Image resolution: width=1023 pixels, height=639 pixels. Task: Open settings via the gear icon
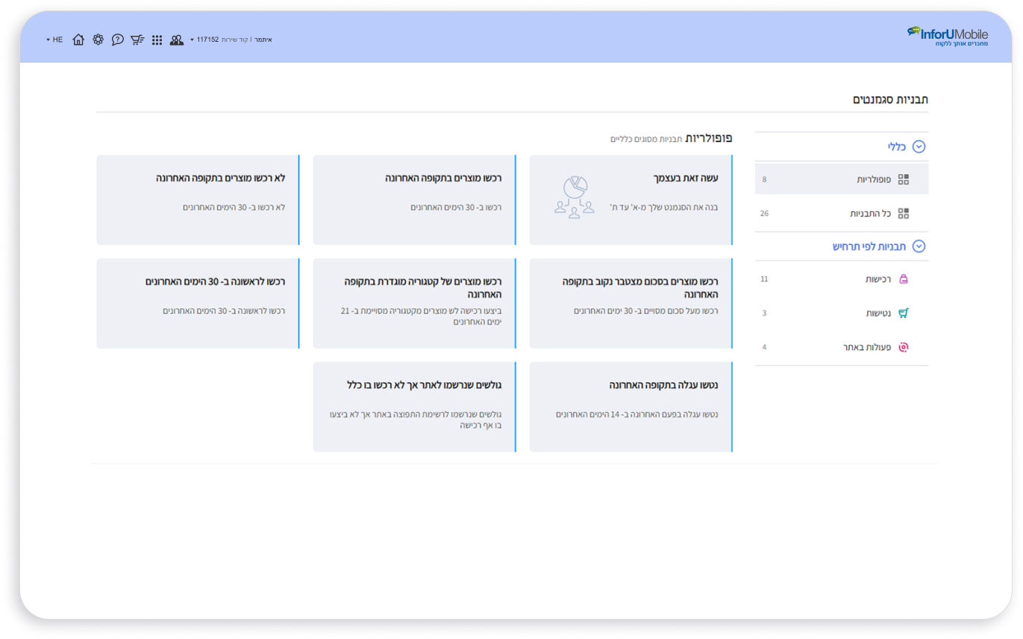point(98,40)
